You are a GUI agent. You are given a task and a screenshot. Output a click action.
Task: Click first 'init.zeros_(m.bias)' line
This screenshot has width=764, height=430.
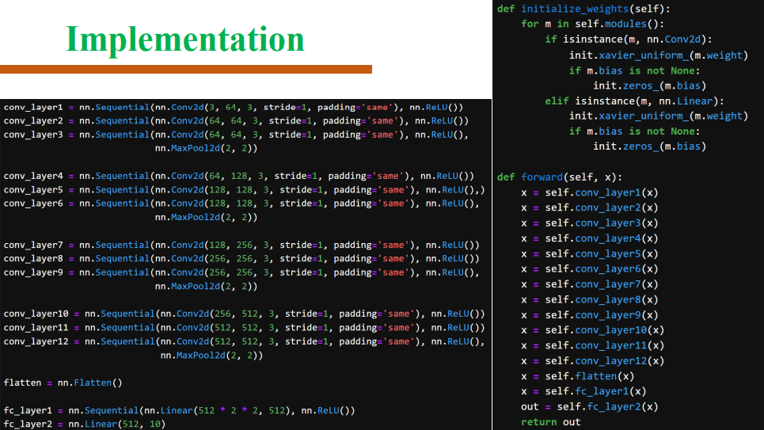click(649, 86)
